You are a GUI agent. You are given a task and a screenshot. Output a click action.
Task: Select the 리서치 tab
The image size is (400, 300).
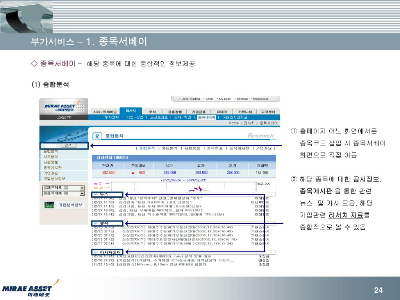click(130, 111)
